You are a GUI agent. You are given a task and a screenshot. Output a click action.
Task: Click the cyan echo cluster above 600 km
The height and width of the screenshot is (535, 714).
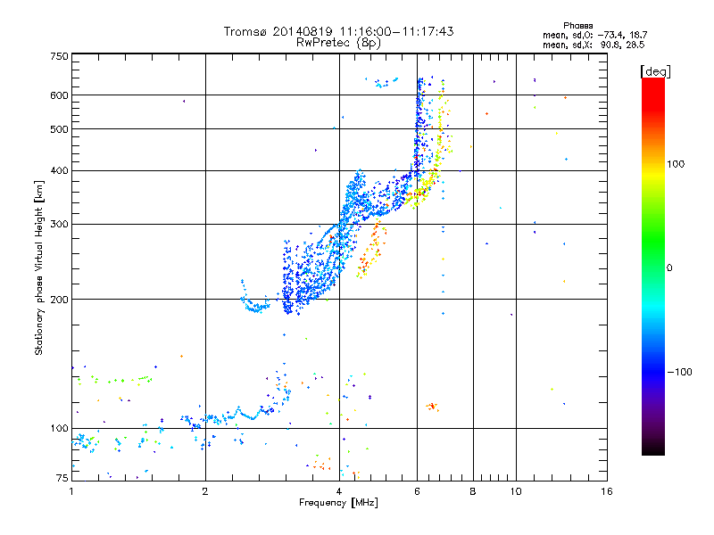382,82
